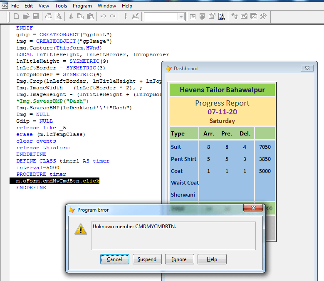The image size is (324, 281).
Task: Click the highlighted m.oForm.cmdMyCmdBtn.click code line
Action: (x=54, y=181)
